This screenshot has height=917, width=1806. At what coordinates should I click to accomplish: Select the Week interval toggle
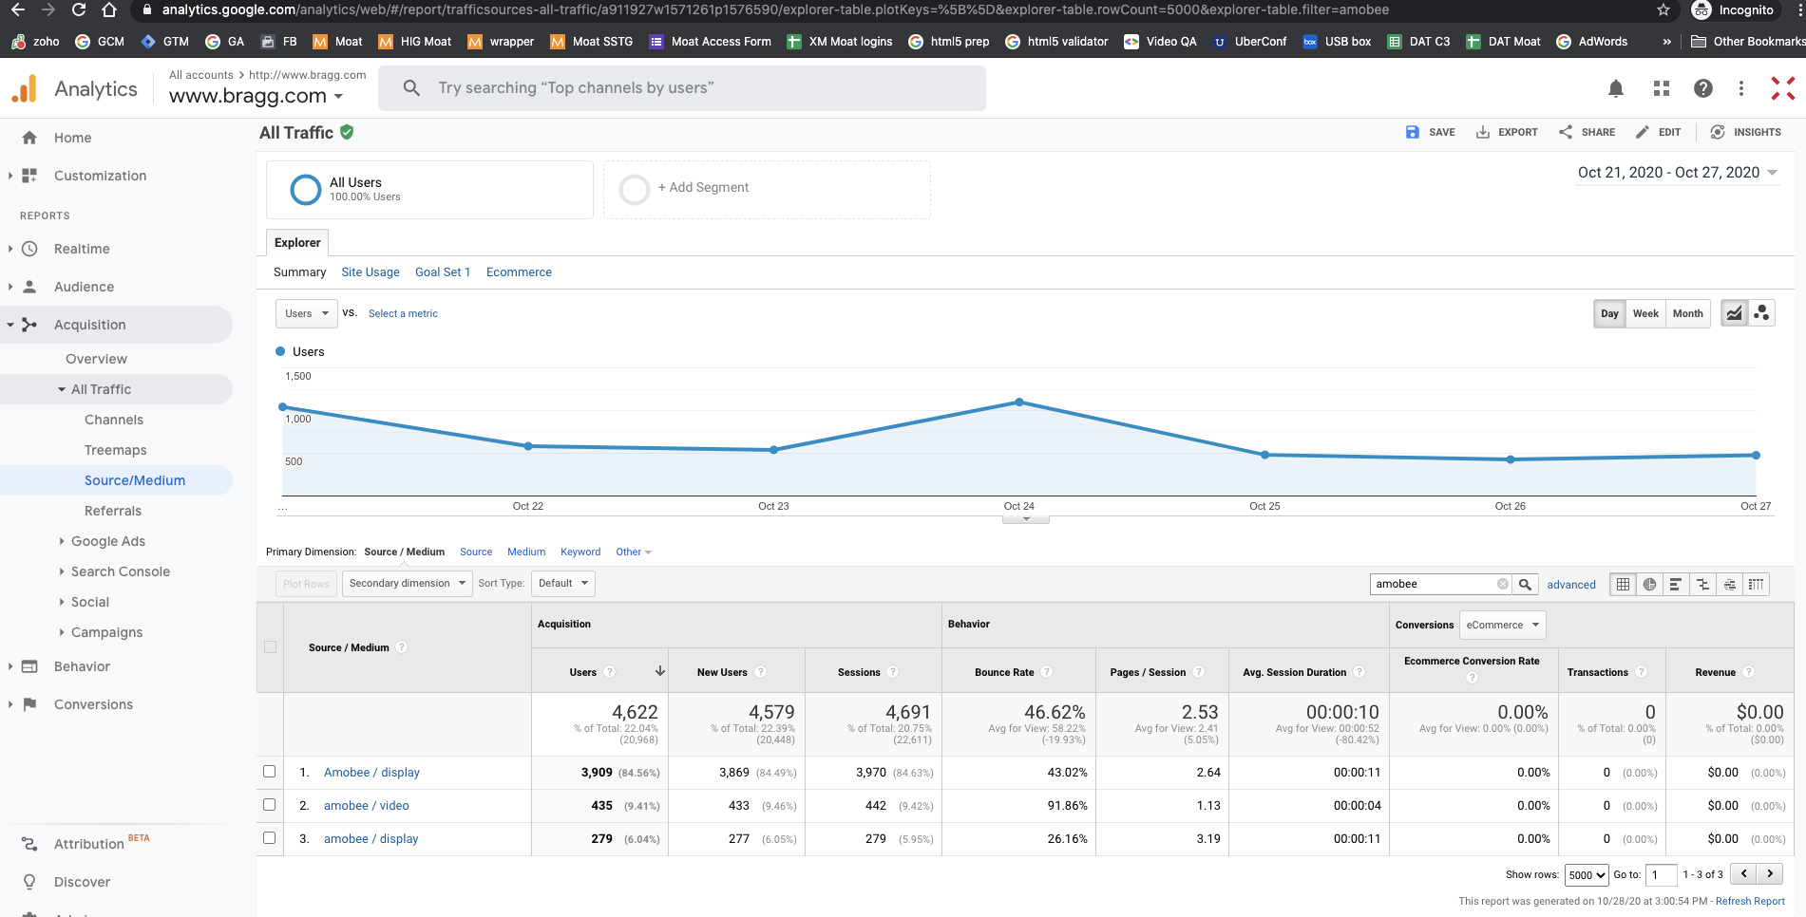1645,313
